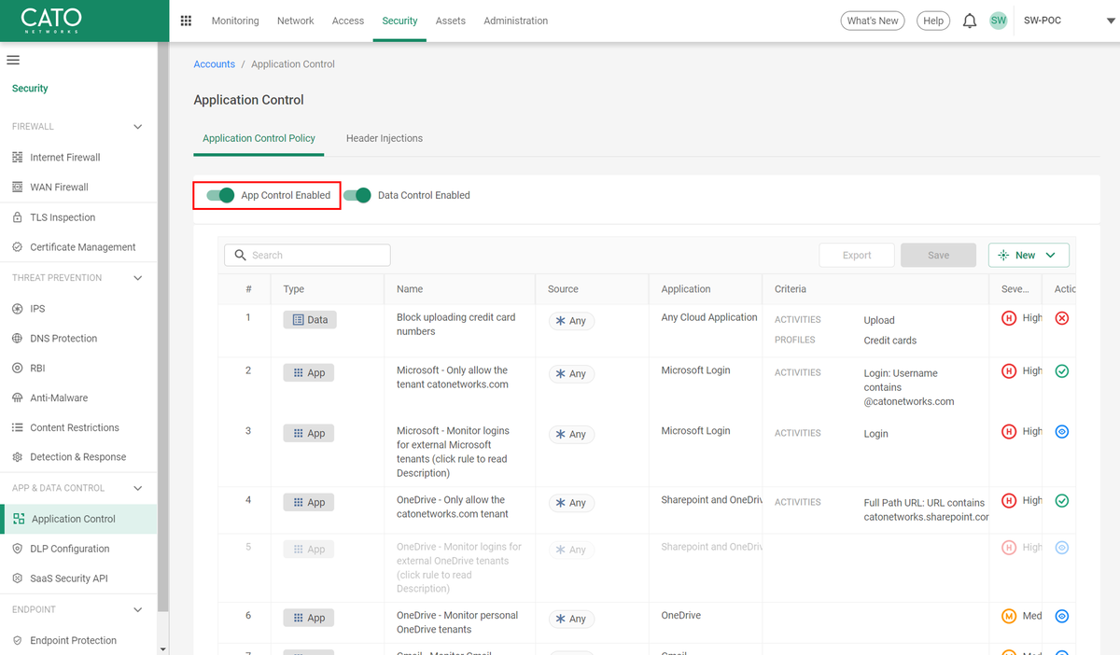Click the DNS Protection globe icon

click(x=18, y=339)
